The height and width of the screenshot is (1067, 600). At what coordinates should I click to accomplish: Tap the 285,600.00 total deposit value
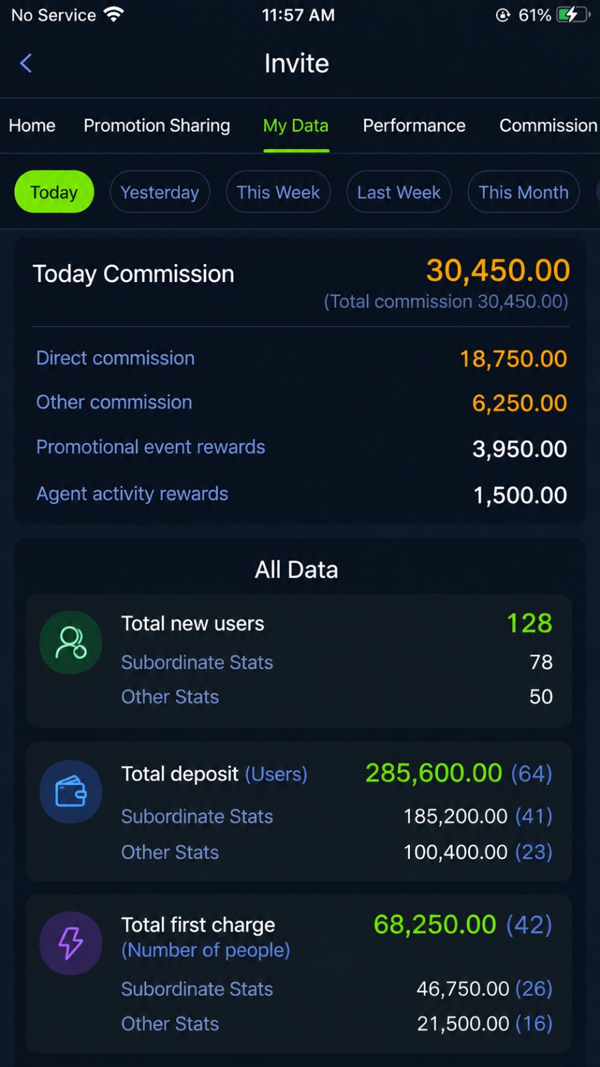pos(433,773)
